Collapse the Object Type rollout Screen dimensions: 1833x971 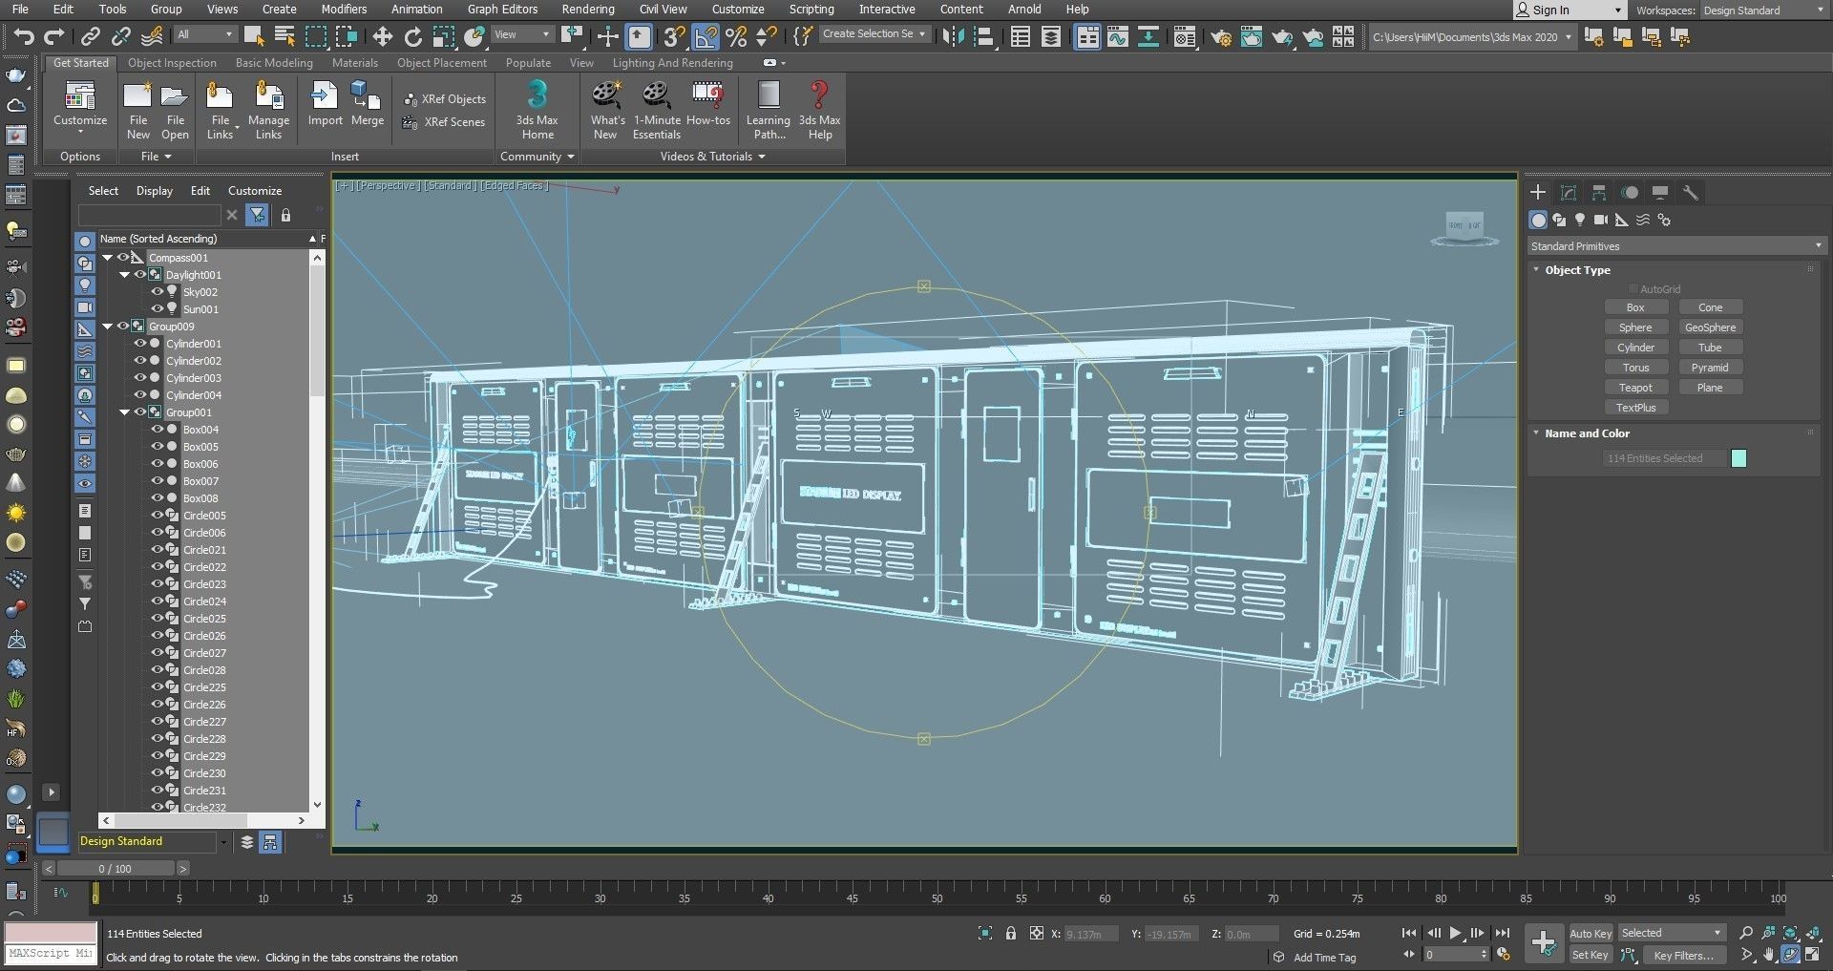1577,270
